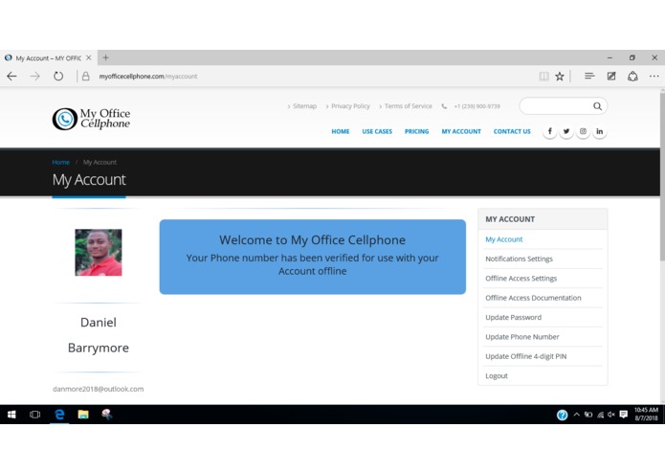Click the pinned app icon beside File Explorer
Screen dimensions: 665x473
106,415
